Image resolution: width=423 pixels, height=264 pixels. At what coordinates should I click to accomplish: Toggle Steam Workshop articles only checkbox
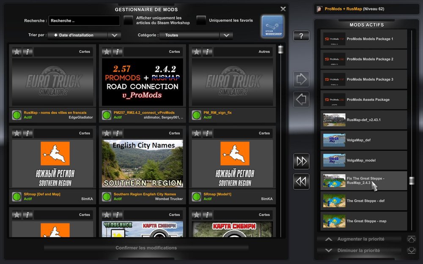[x=129, y=20]
